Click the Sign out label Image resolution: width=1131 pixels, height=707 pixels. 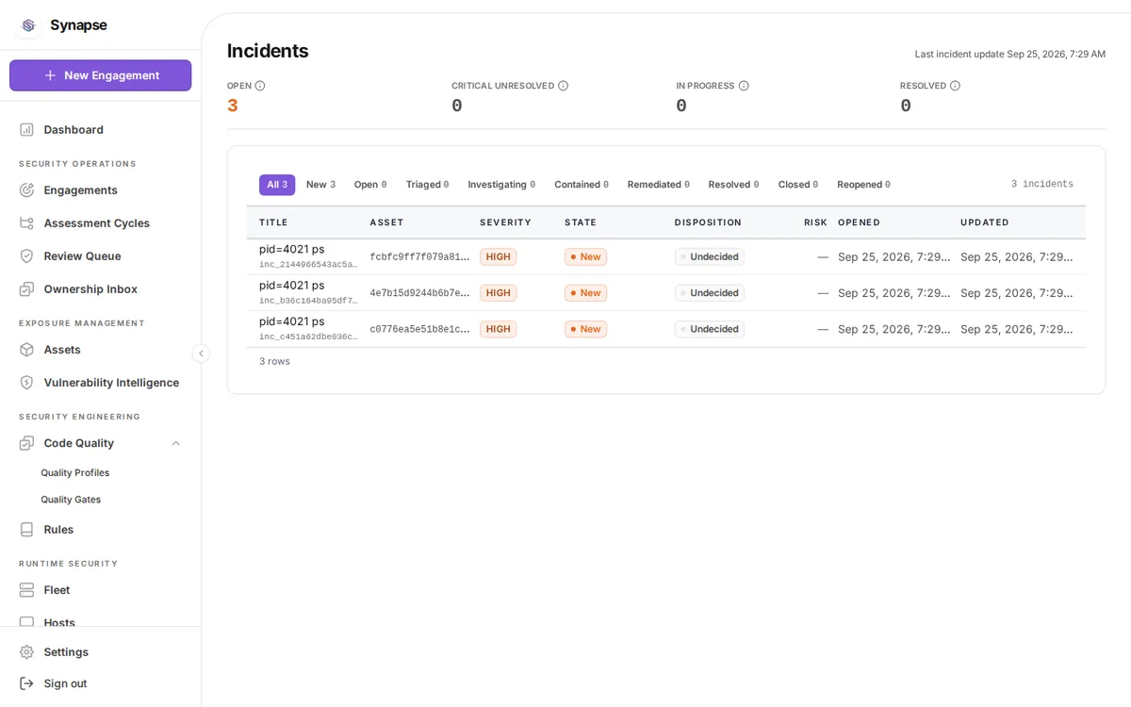pos(65,682)
